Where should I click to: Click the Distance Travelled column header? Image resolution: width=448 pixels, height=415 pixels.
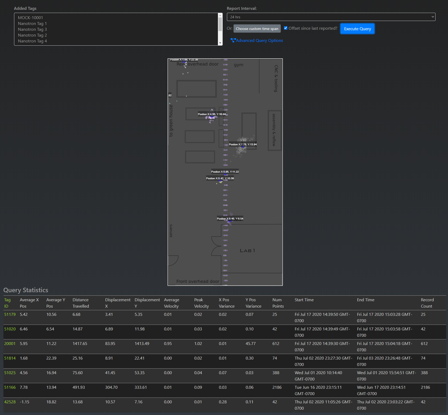point(81,303)
